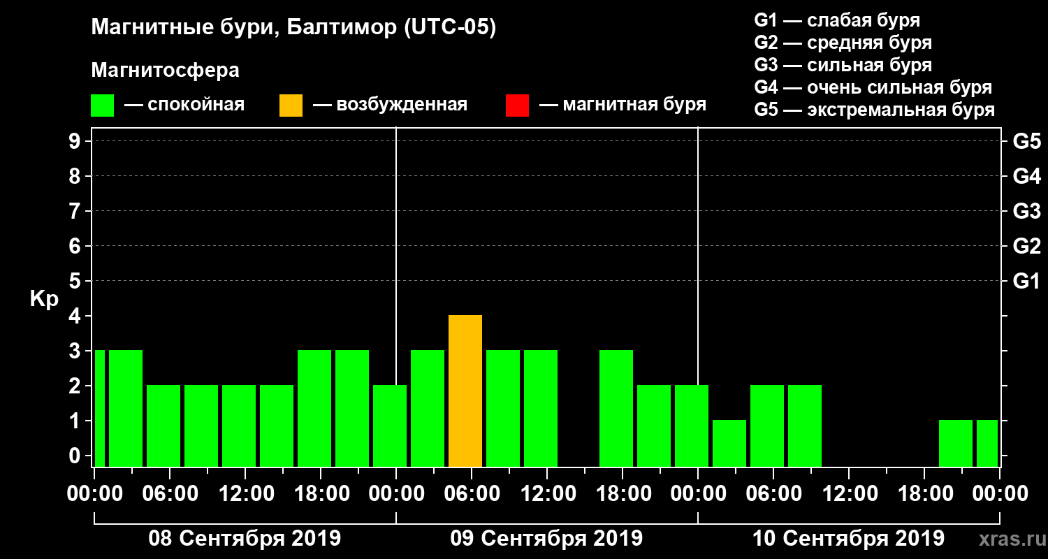The height and width of the screenshot is (559, 1048).
Task: Click the 18:00 tick label above 08 Сентября
Action: pyautogui.click(x=321, y=493)
